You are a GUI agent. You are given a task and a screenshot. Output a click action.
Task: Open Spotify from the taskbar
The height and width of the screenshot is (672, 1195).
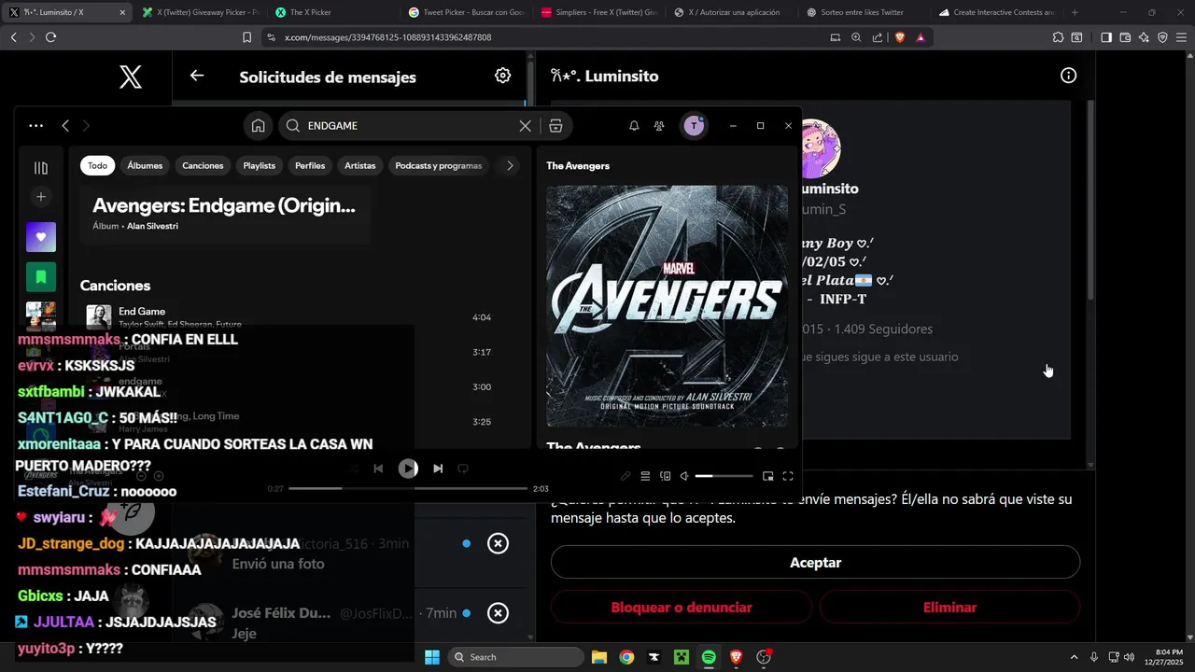(x=709, y=657)
